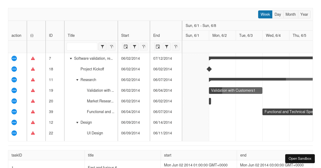
Task: Clear the End column filter
Action: [176, 47]
